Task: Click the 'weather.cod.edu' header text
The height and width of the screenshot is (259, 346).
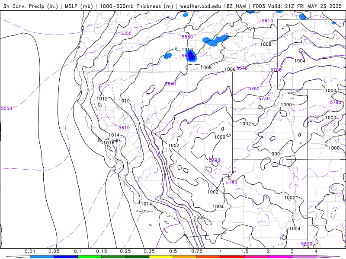Action: [200, 6]
